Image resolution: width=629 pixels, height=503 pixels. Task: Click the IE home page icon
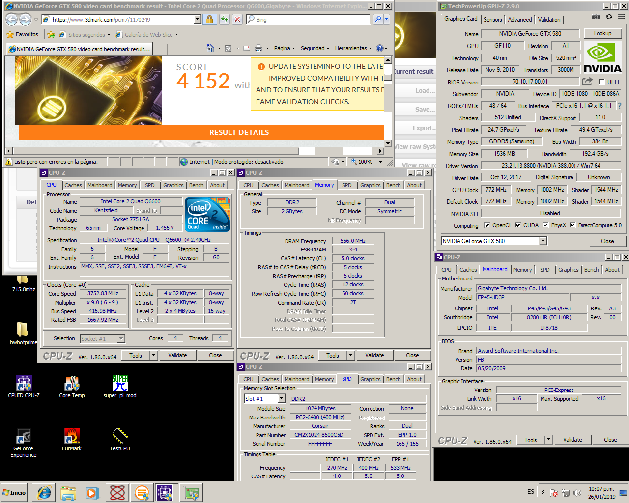(210, 48)
